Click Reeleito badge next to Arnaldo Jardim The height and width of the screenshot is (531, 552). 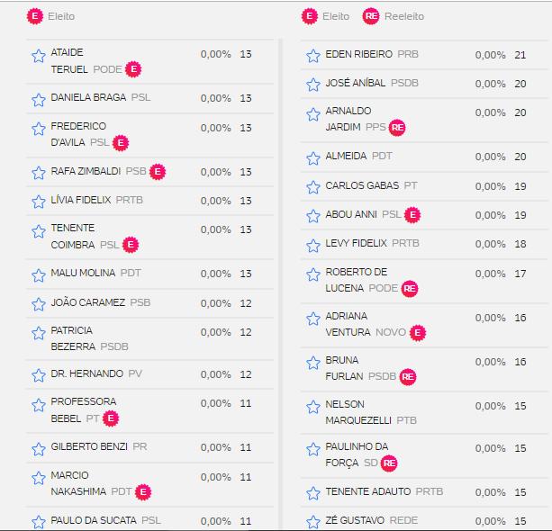[x=397, y=128]
